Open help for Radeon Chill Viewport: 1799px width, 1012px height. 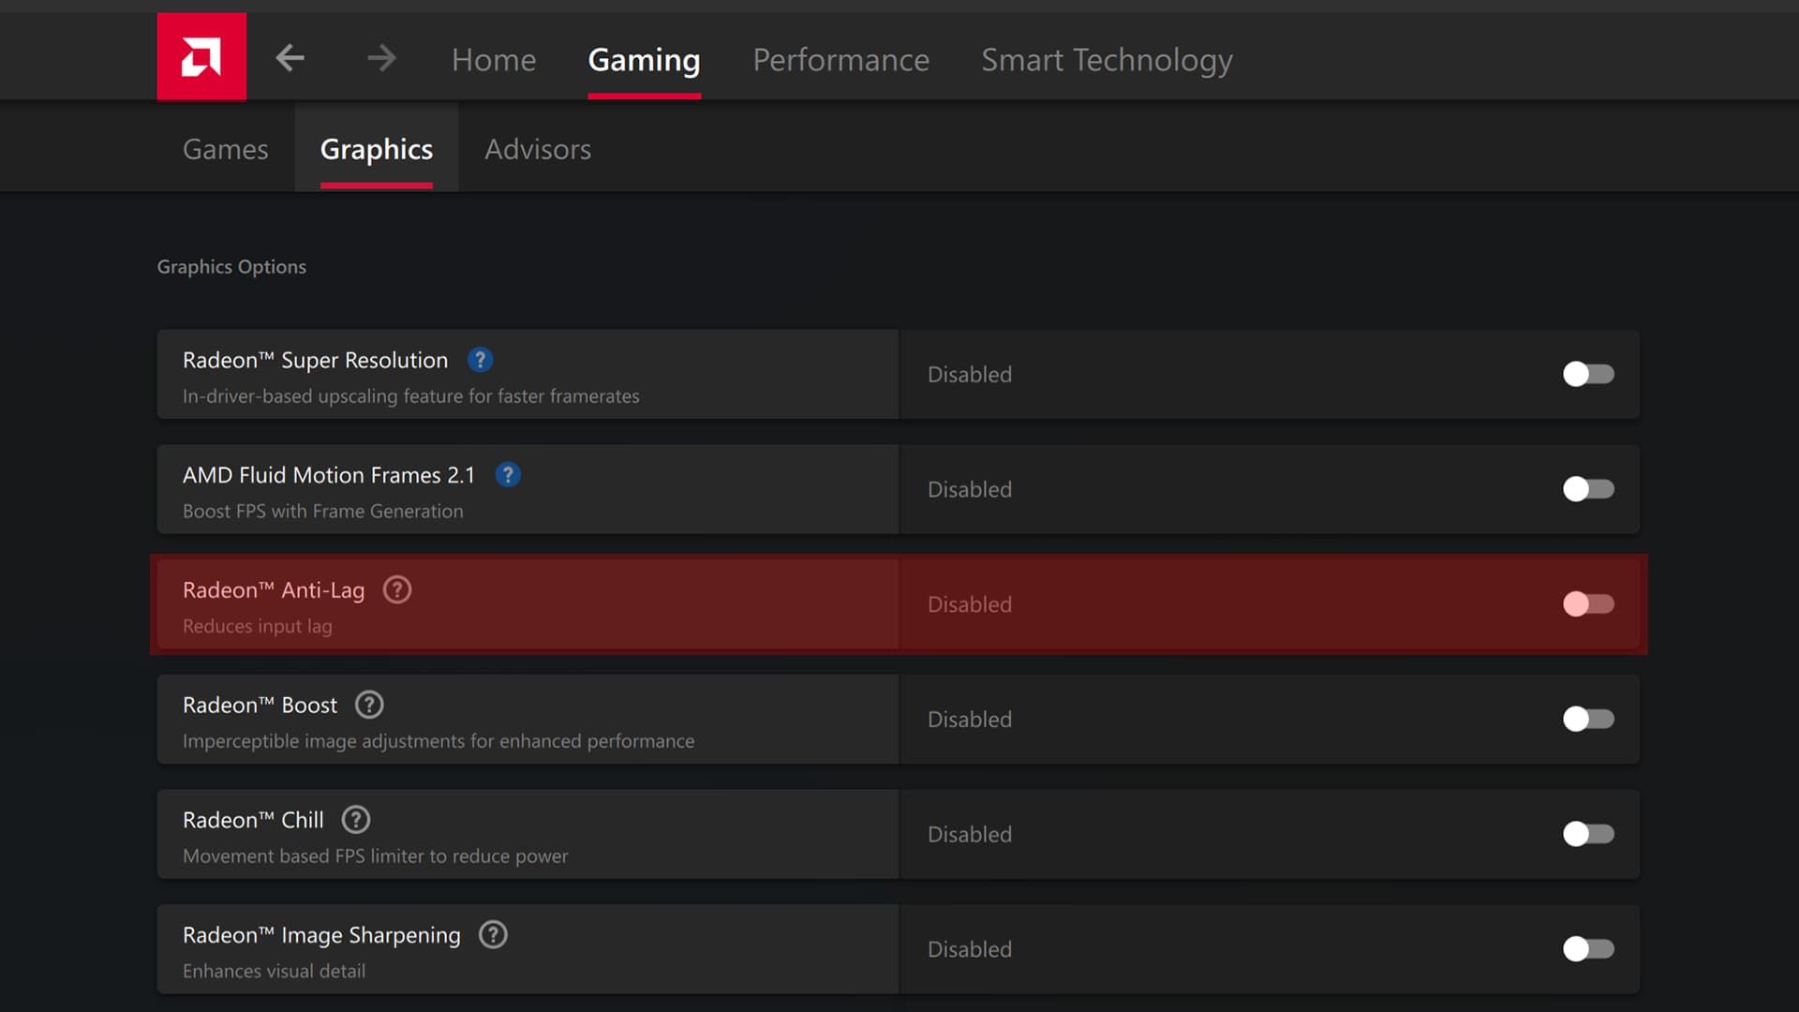tap(356, 820)
